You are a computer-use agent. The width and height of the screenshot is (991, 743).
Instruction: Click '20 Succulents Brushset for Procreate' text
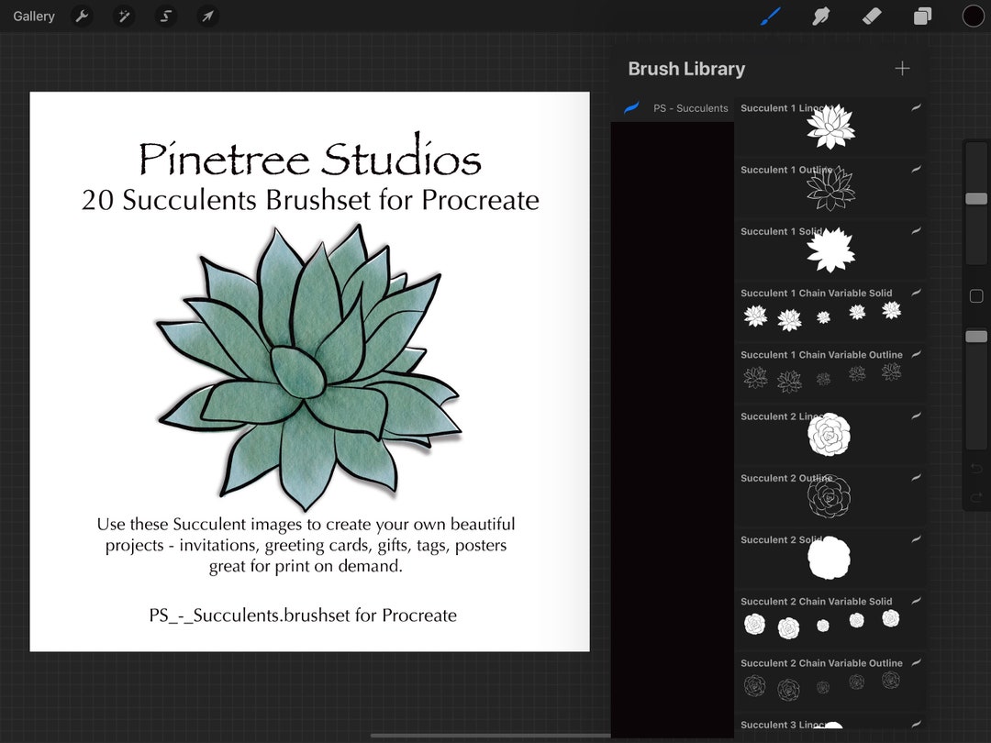tap(310, 200)
